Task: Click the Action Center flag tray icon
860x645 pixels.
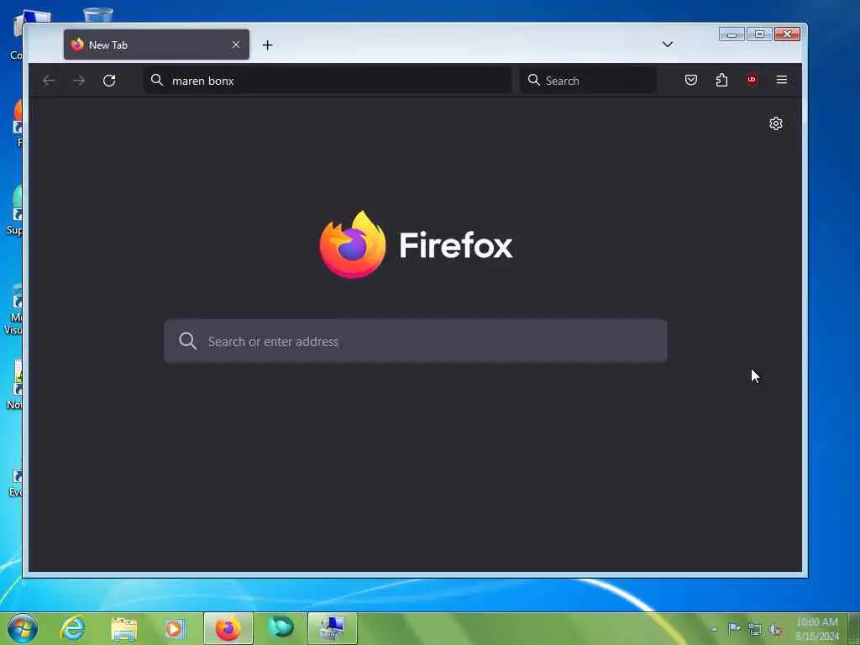Action: [x=734, y=629]
